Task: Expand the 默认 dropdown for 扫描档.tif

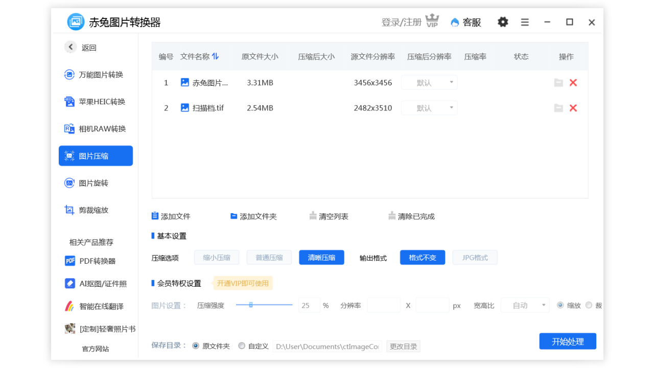Action: coord(429,107)
